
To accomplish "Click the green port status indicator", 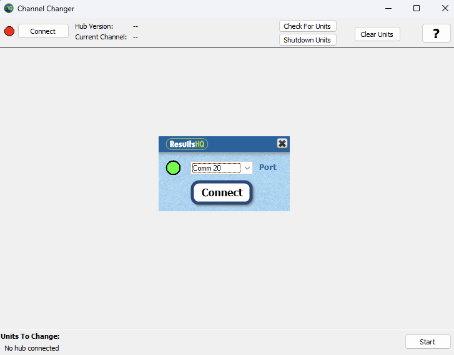I will click(x=173, y=167).
